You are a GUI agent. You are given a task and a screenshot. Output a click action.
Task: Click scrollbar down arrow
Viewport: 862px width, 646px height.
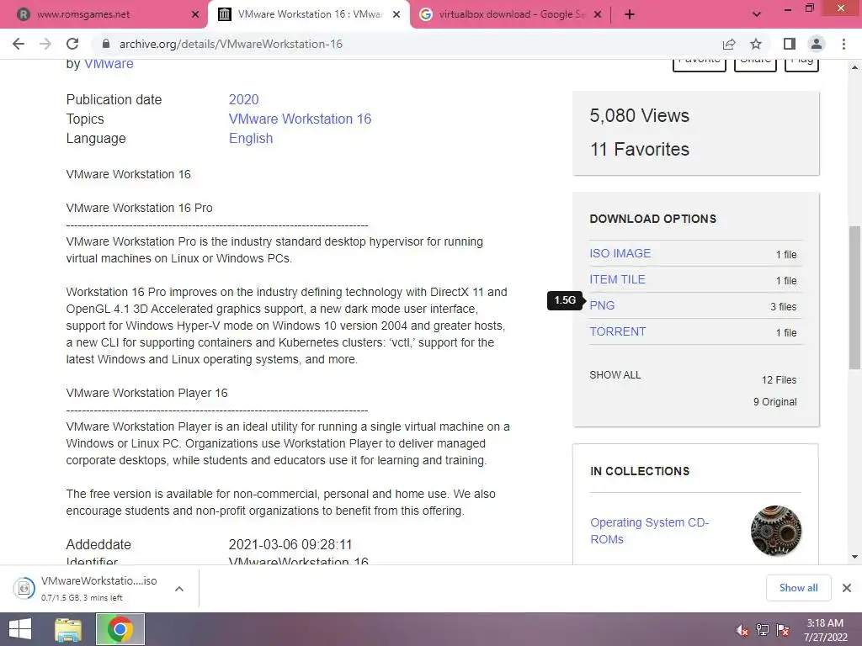tap(854, 557)
